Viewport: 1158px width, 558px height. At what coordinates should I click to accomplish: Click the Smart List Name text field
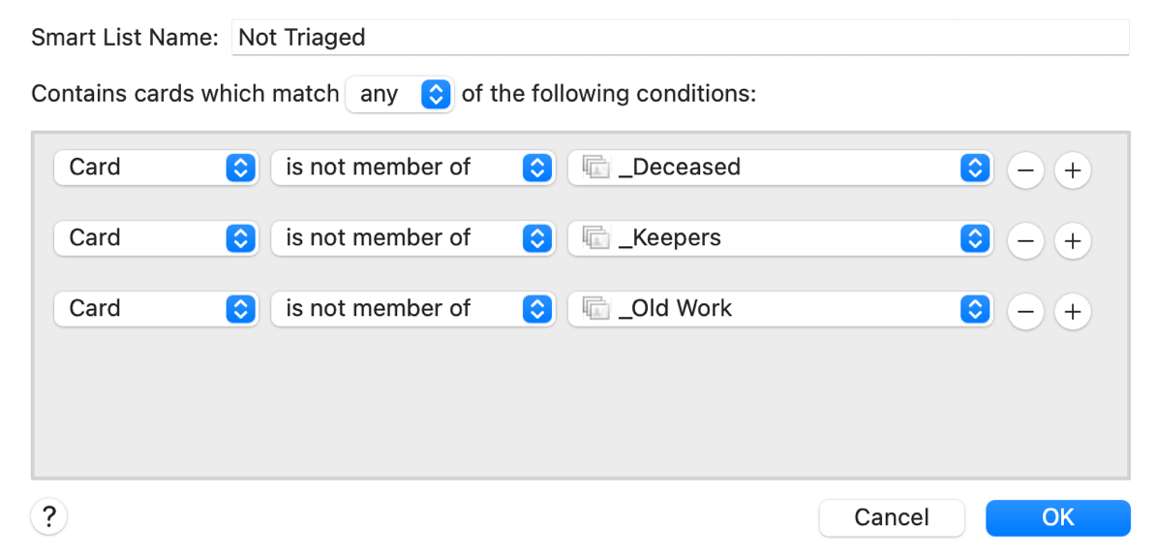coord(680,38)
